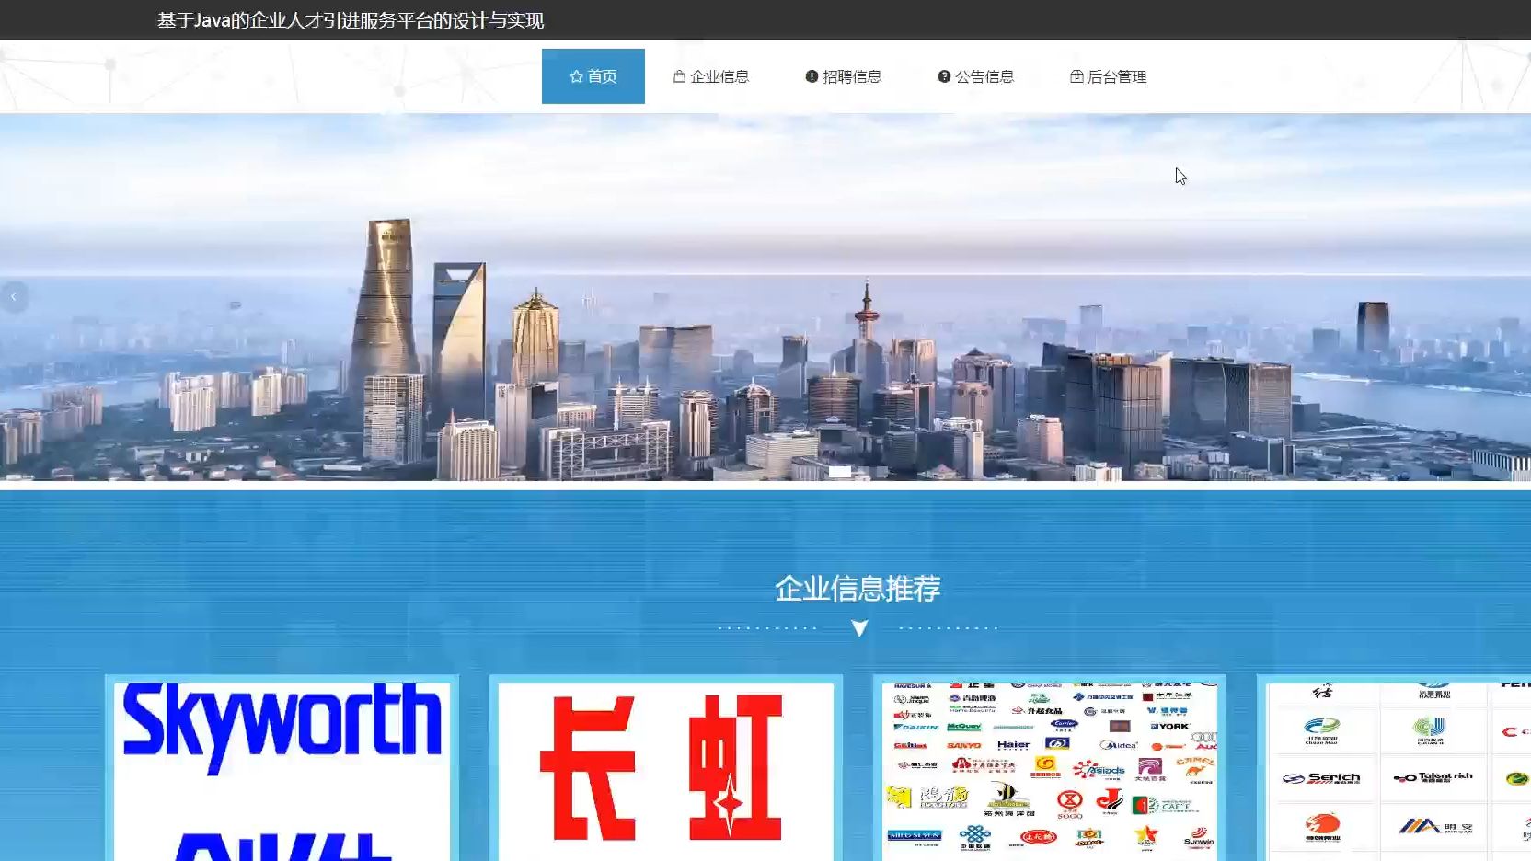Click the star icon beside 首页
Viewport: 1531px width, 861px height.
pos(576,76)
